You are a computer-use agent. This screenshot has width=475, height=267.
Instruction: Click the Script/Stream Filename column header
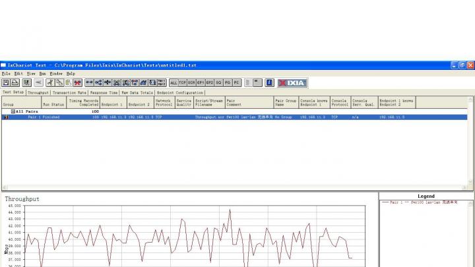[209, 102]
